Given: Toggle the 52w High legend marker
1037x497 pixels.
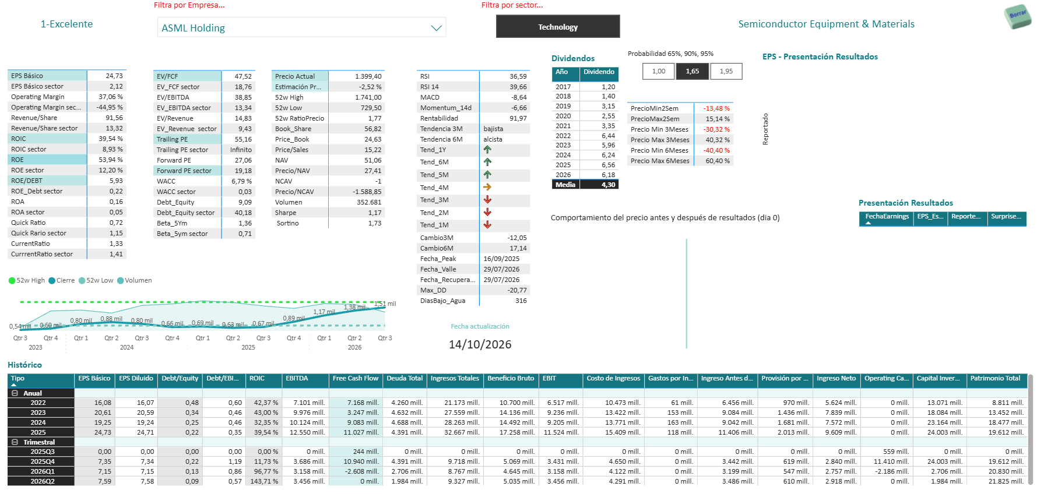Looking at the screenshot, I should (x=12, y=281).
